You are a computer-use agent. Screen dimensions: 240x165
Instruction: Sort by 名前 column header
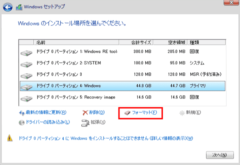(x=76, y=42)
